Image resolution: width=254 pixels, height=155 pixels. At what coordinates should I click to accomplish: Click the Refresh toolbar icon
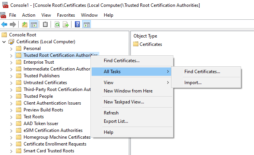click(x=57, y=25)
